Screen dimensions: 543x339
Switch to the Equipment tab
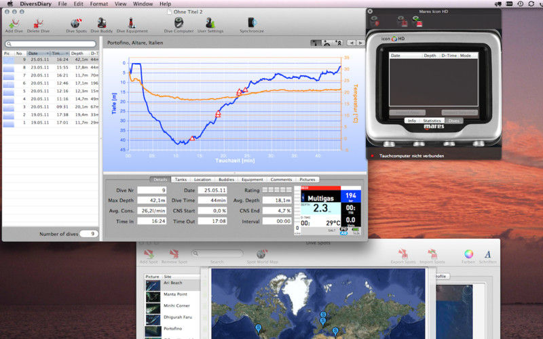(252, 180)
